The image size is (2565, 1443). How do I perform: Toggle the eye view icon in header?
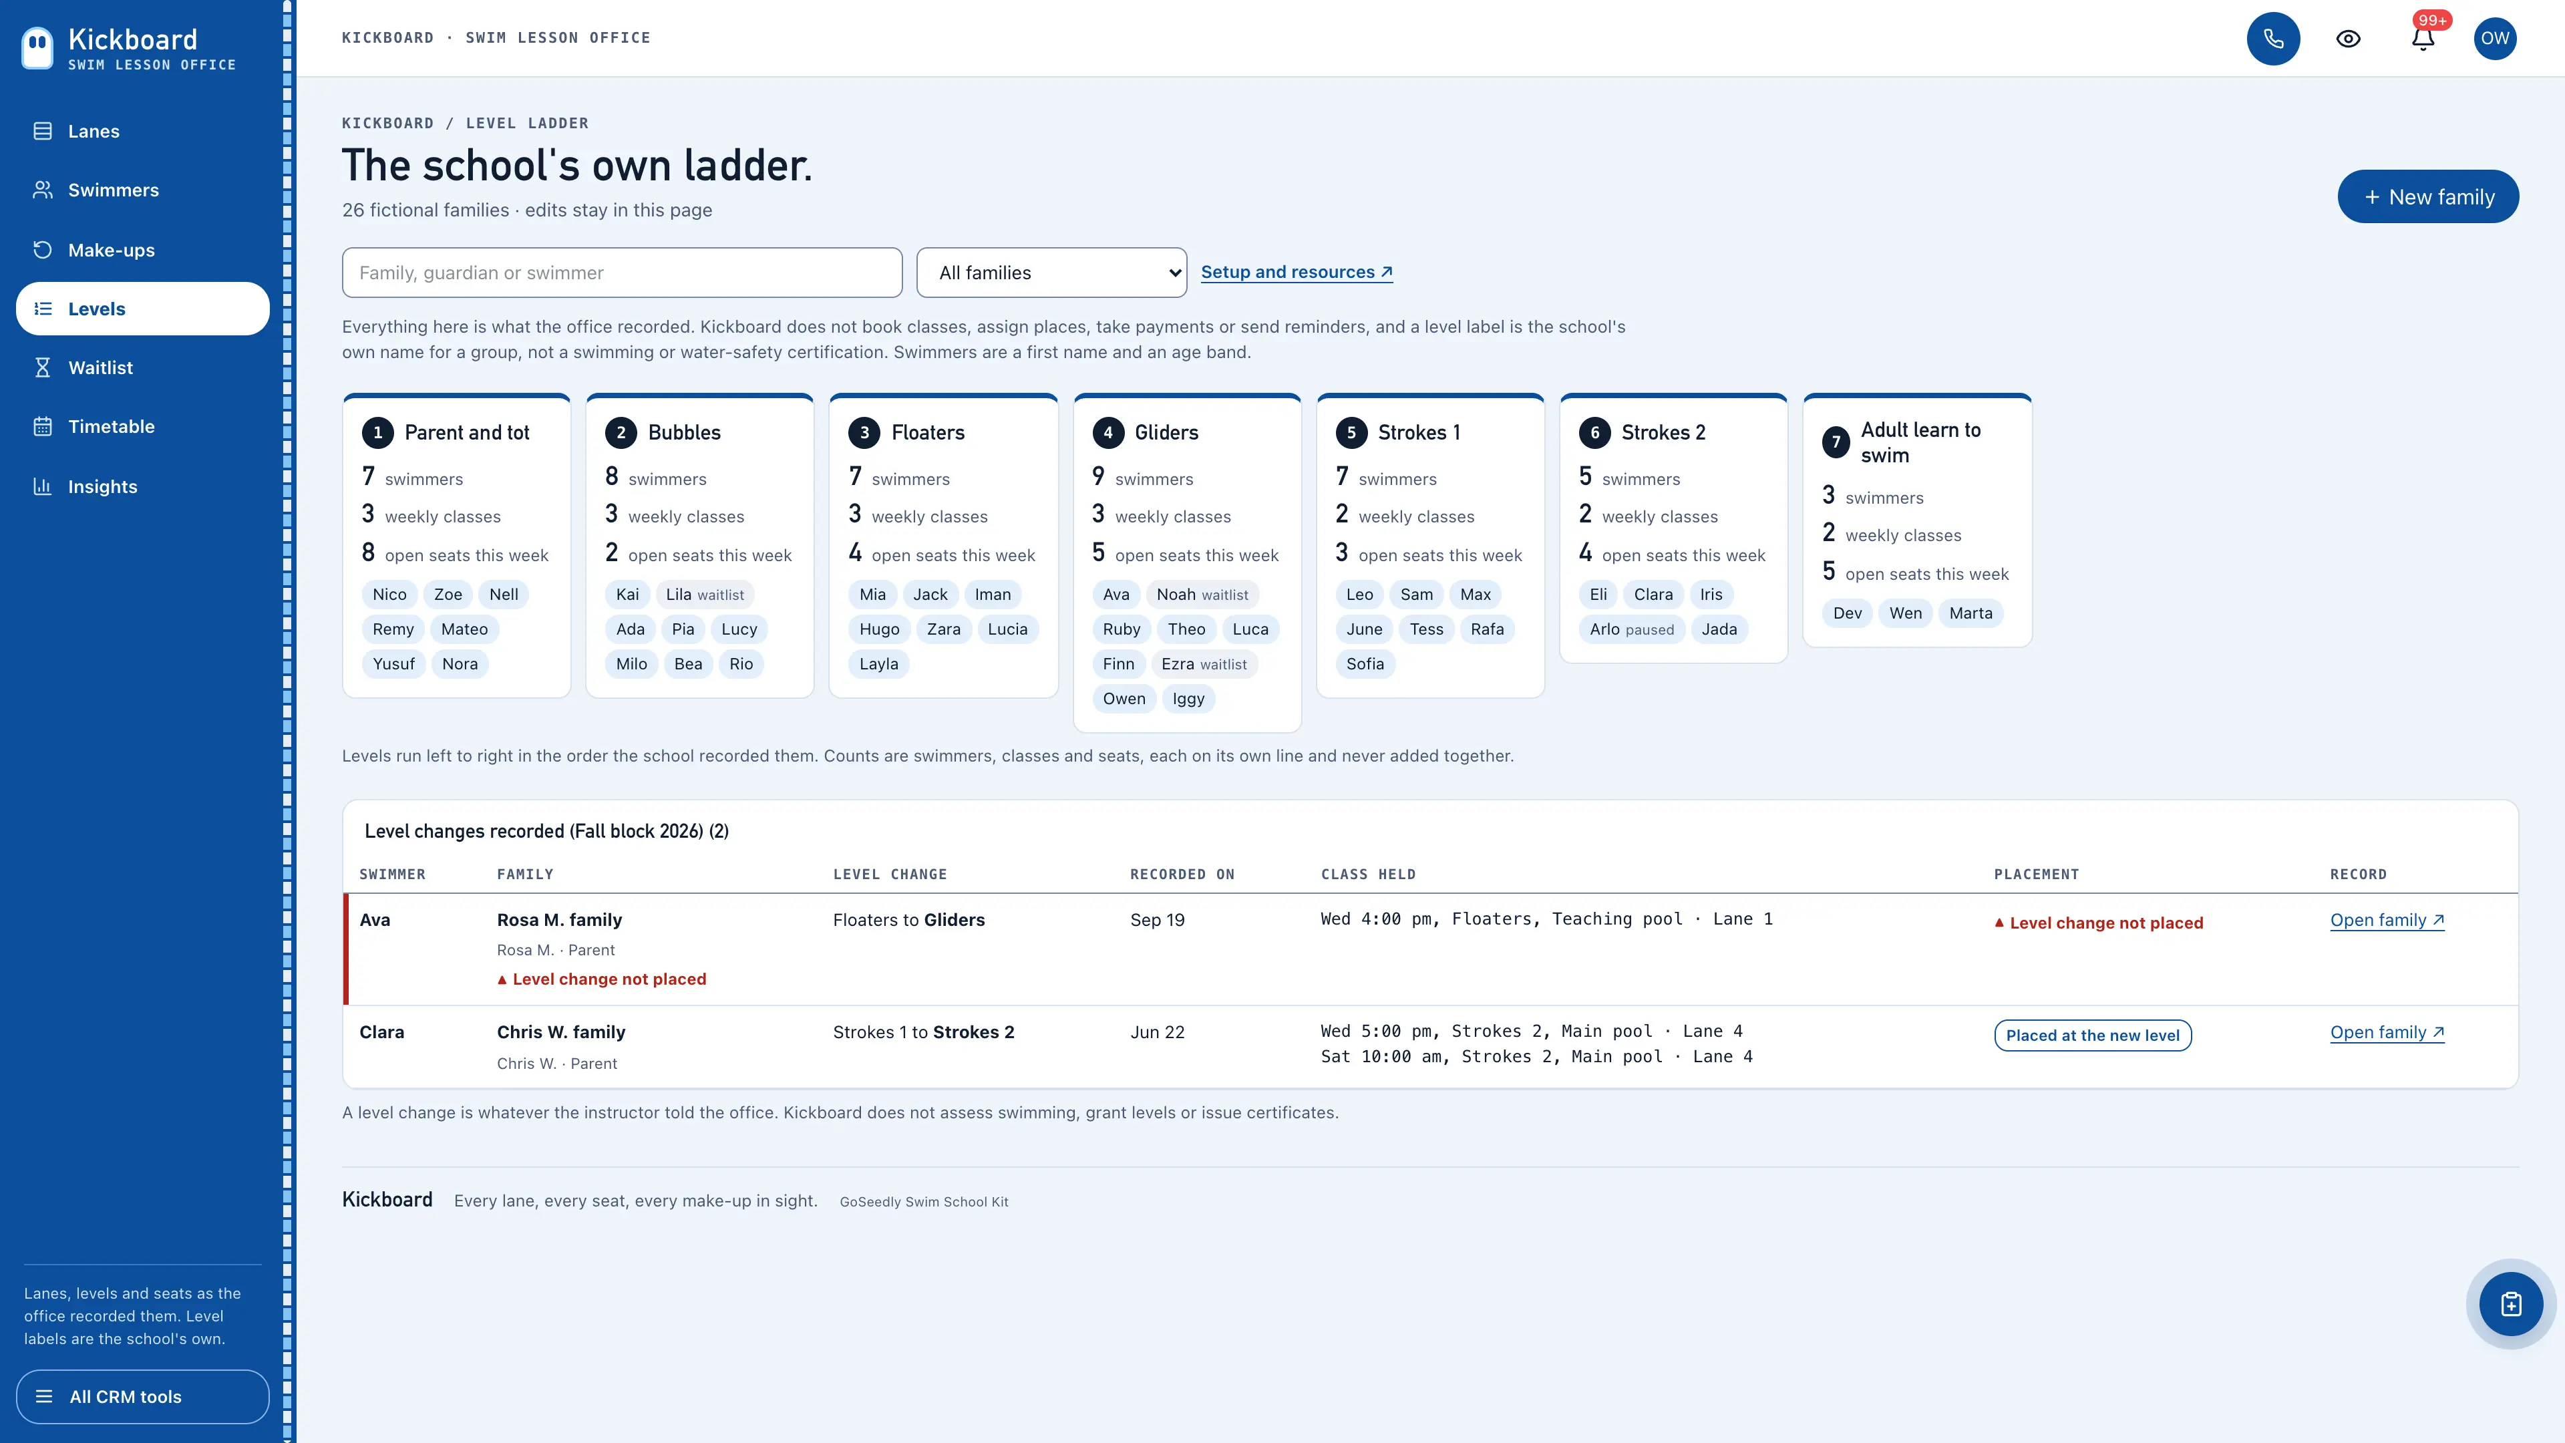2348,39
